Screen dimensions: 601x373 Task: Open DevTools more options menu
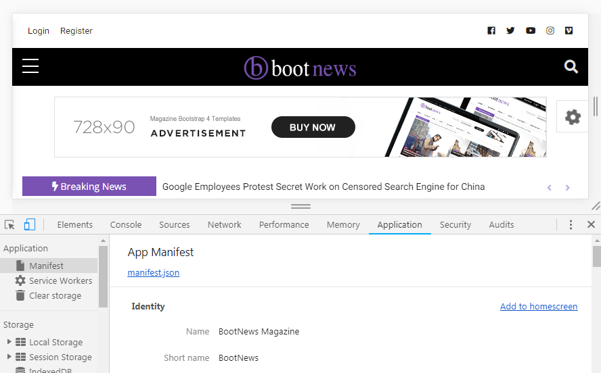point(571,225)
